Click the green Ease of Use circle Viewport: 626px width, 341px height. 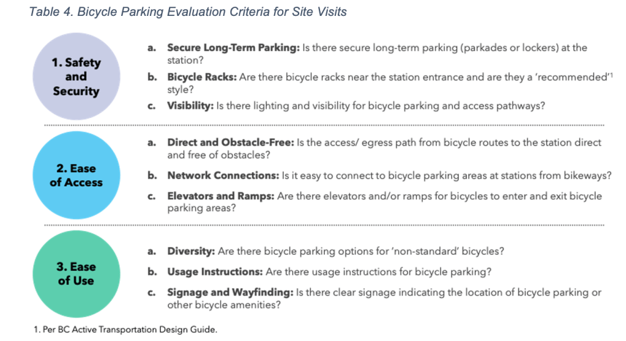[76, 274]
